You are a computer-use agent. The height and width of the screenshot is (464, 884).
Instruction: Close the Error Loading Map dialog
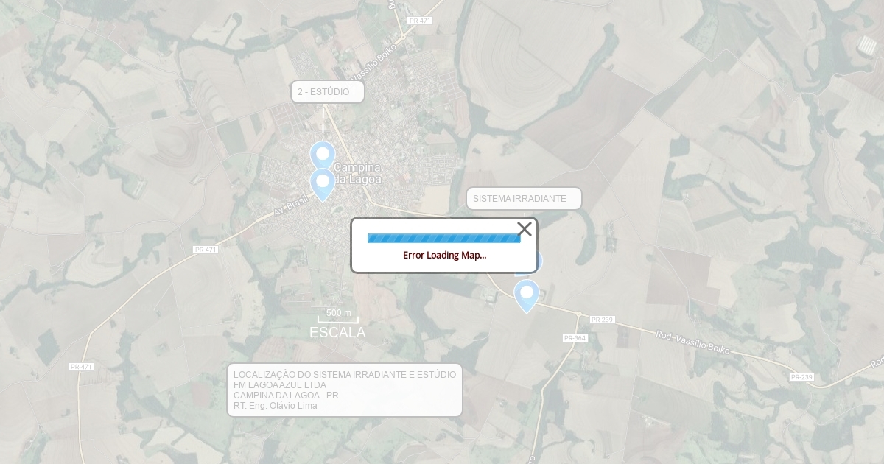click(x=525, y=229)
